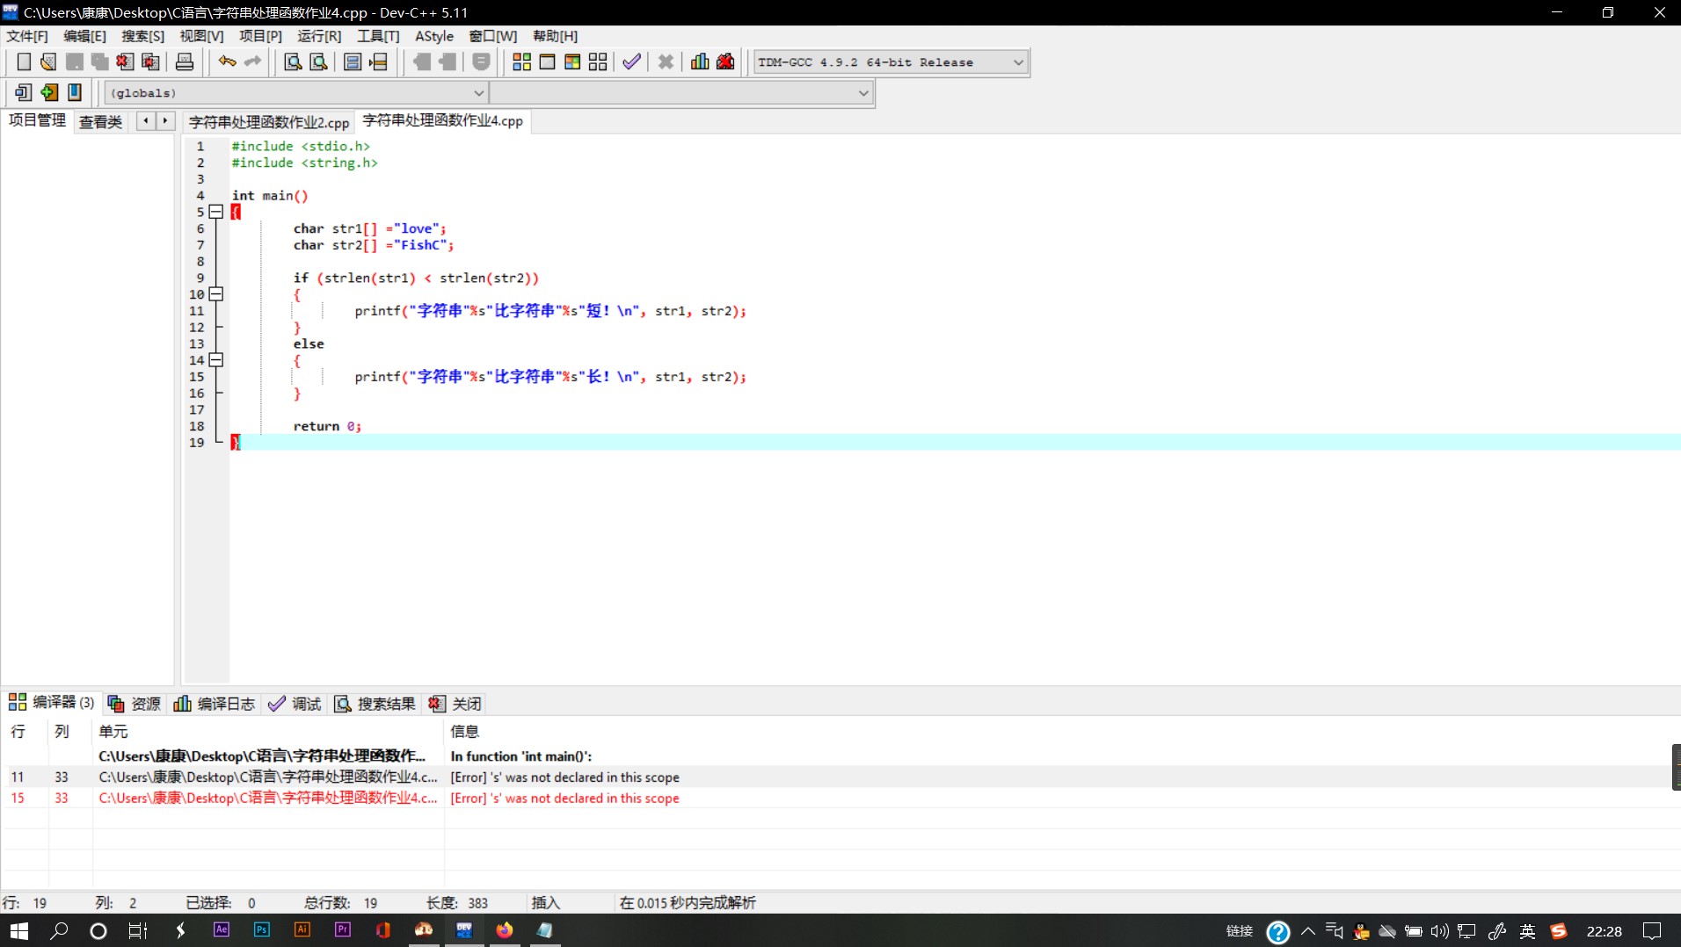Click the Stop execution X icon
1681x947 pixels.
[666, 61]
